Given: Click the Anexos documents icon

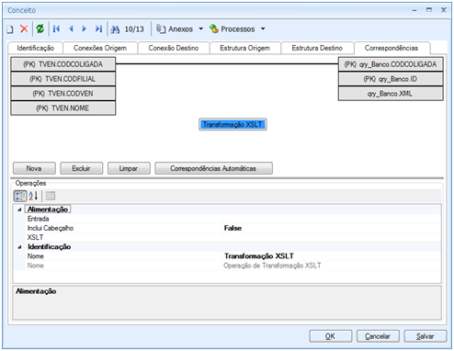Looking at the screenshot, I should click(161, 28).
